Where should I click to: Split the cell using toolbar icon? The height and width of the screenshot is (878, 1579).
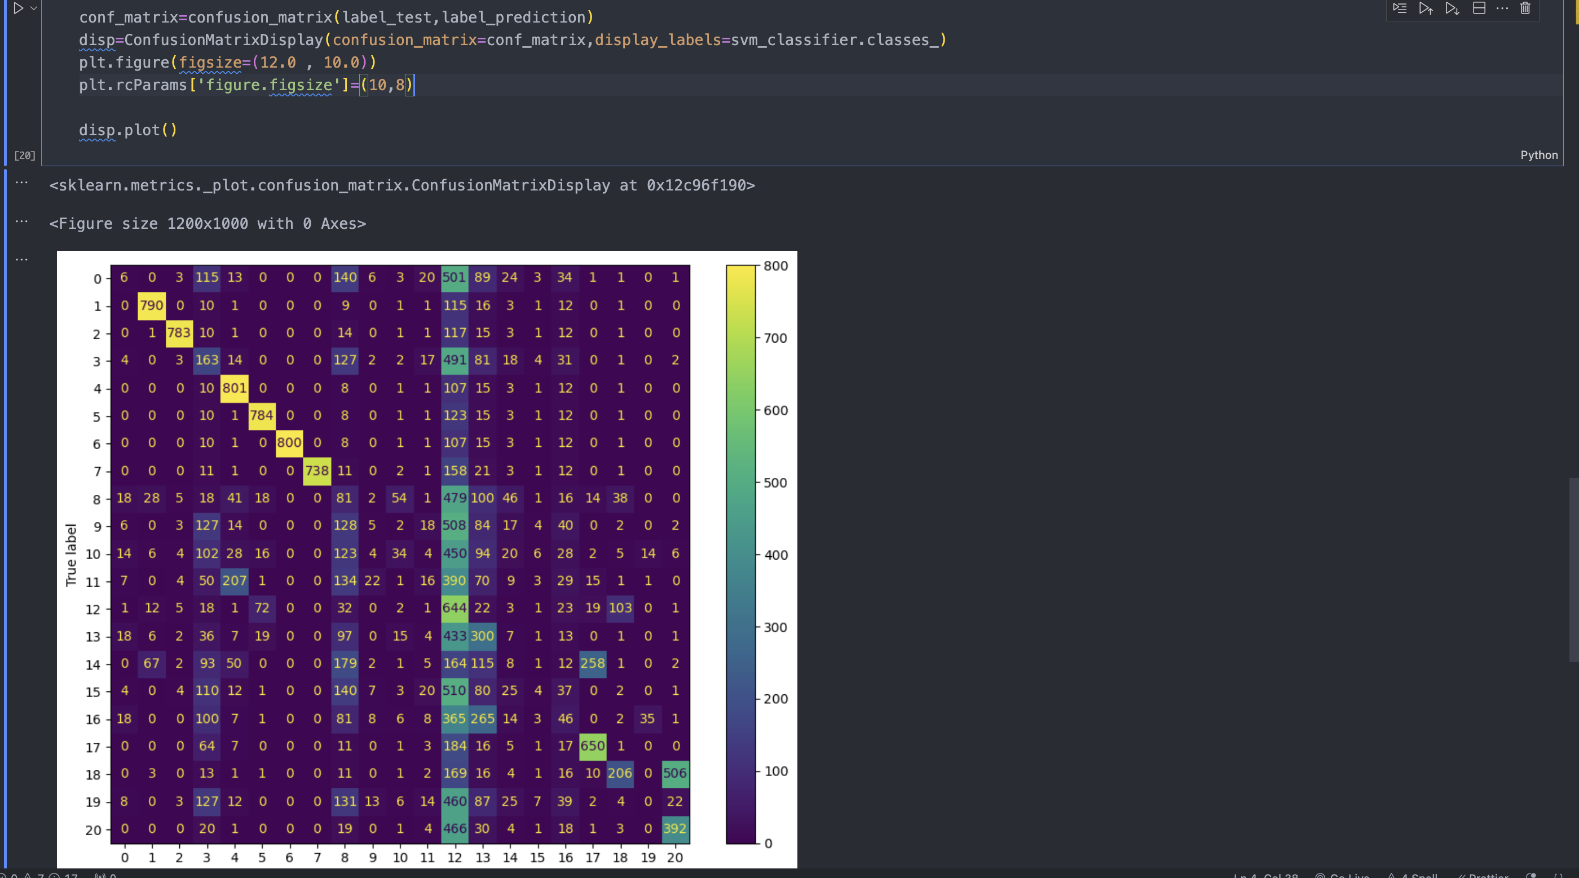click(x=1479, y=8)
